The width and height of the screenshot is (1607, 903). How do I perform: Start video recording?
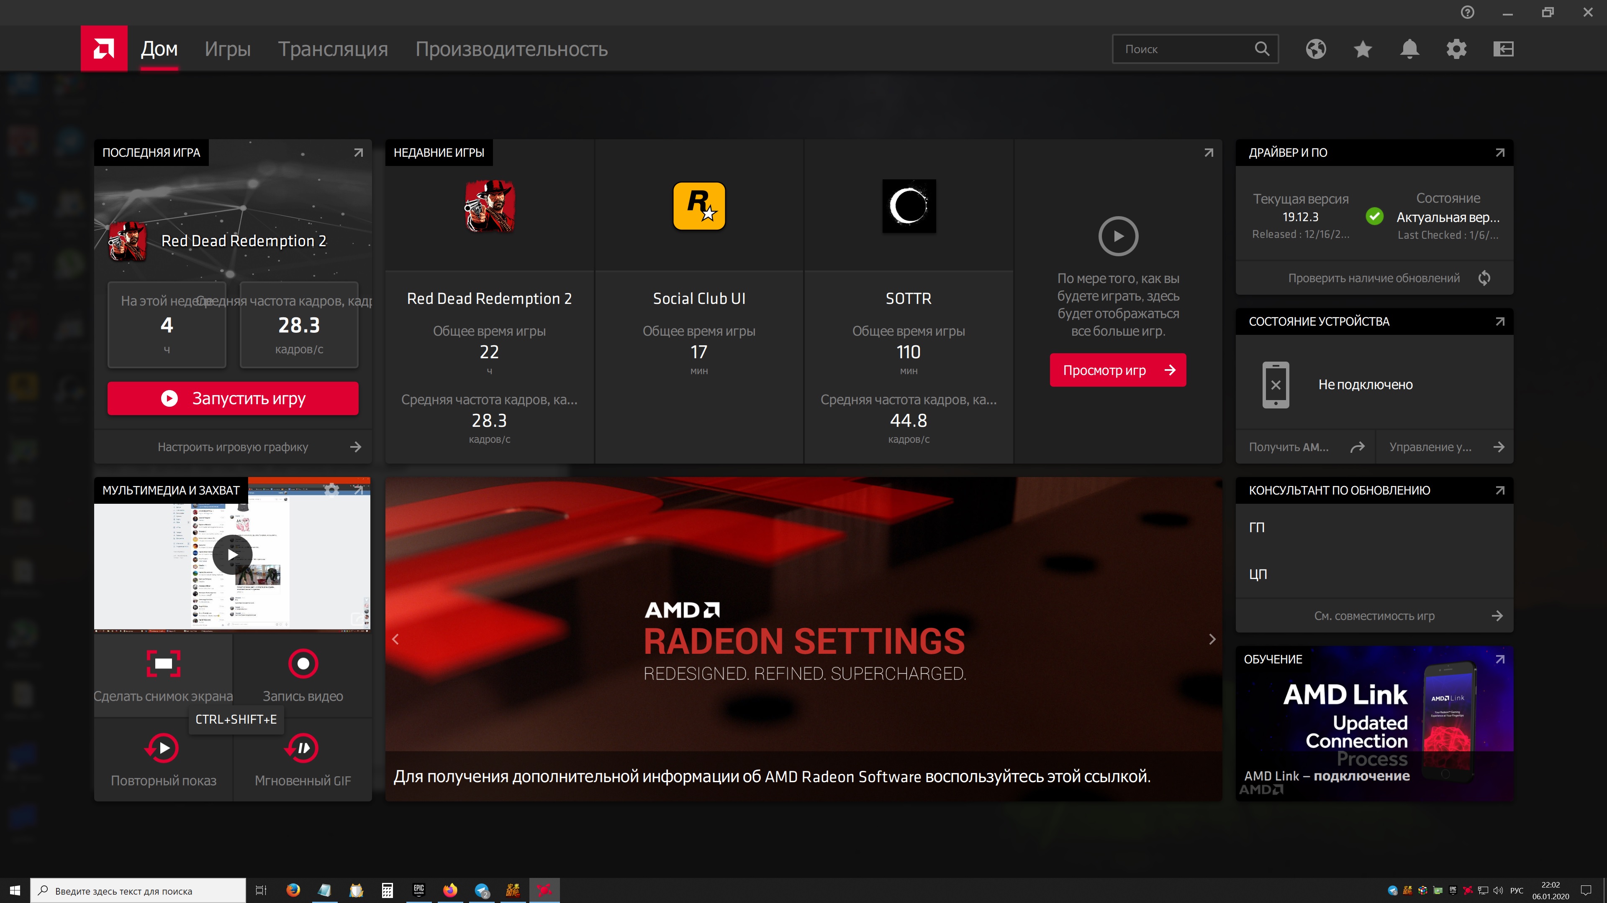point(303,663)
